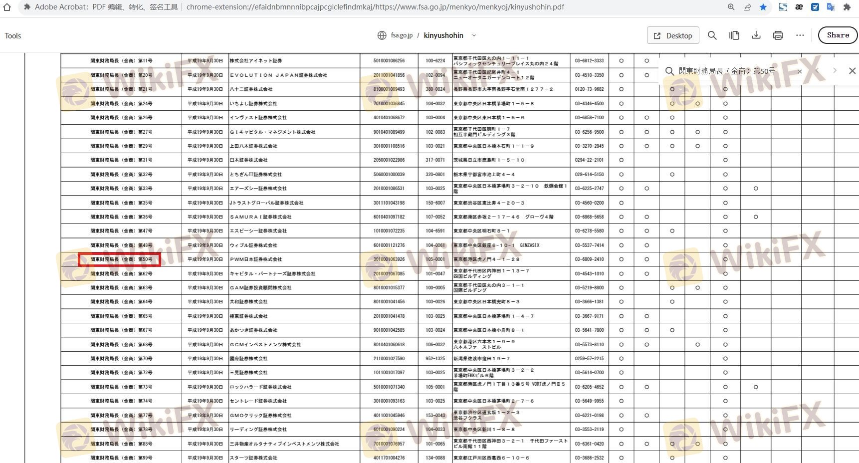Bookmark page with the blue star
This screenshot has height=463, width=859.
[763, 7]
